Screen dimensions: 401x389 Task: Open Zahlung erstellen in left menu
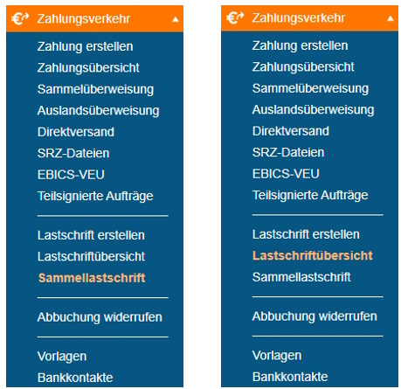click(x=85, y=46)
